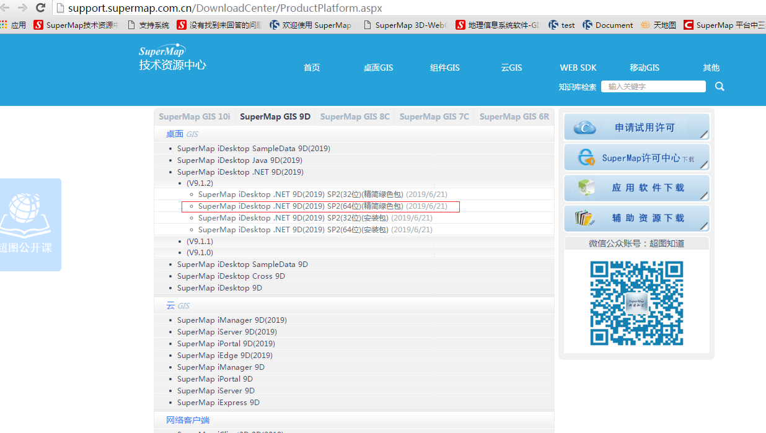
Task: Open the 移动GIS navigation menu
Action: click(645, 68)
